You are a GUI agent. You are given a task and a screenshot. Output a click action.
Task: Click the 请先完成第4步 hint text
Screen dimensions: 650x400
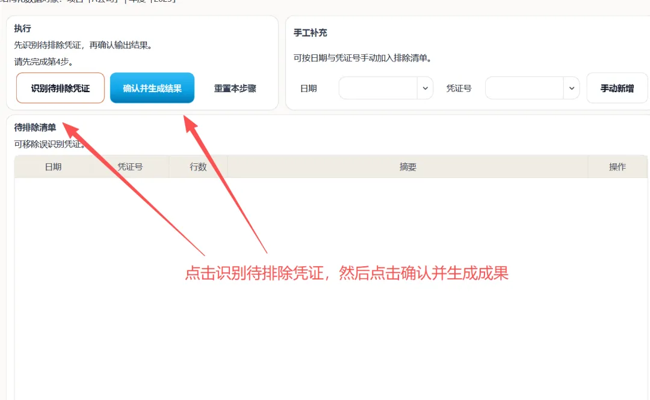[44, 62]
